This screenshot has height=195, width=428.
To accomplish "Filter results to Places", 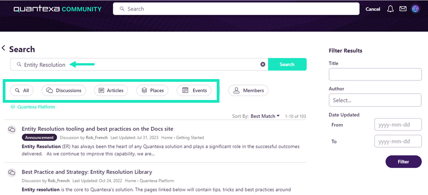I will 153,90.
